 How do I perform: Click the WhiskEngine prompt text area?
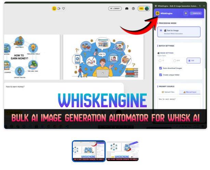coord(179,103)
